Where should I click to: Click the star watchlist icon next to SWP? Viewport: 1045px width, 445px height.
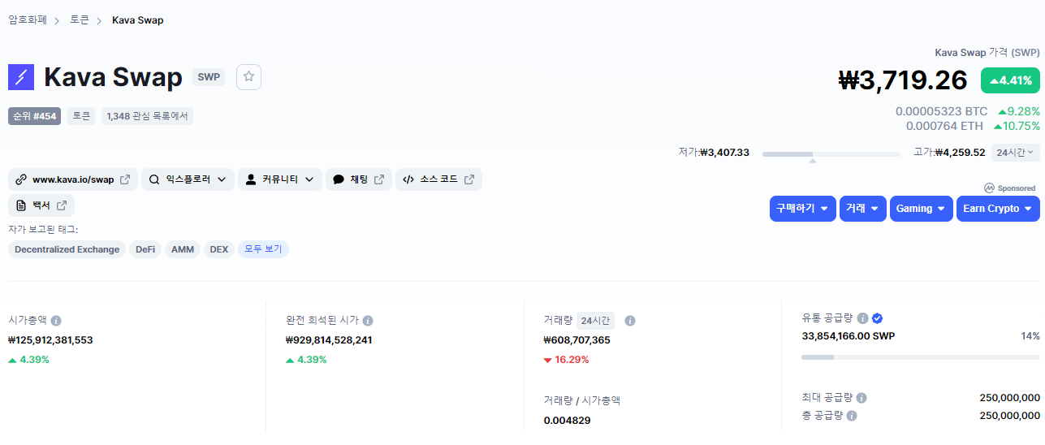248,77
